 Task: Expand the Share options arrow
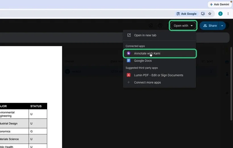[222, 26]
